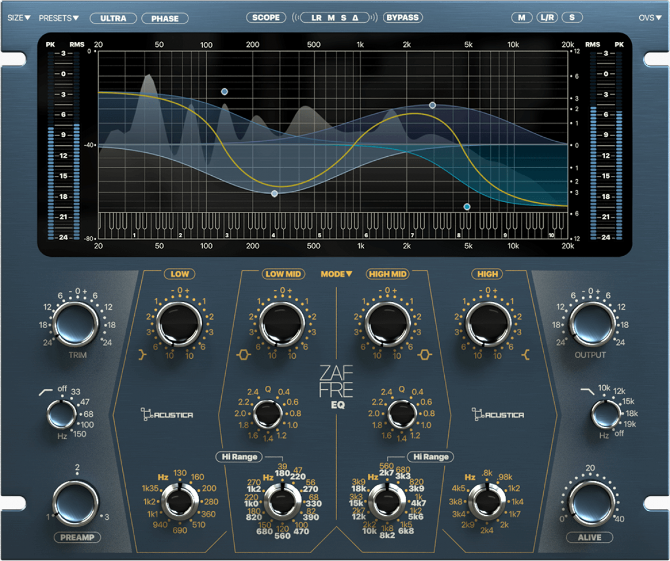The image size is (670, 561).
Task: Open the SIZE dropdown menu
Action: [x=19, y=18]
